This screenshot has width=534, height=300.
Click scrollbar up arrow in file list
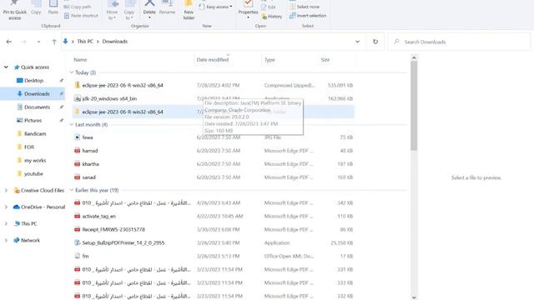pyautogui.click(x=414, y=57)
